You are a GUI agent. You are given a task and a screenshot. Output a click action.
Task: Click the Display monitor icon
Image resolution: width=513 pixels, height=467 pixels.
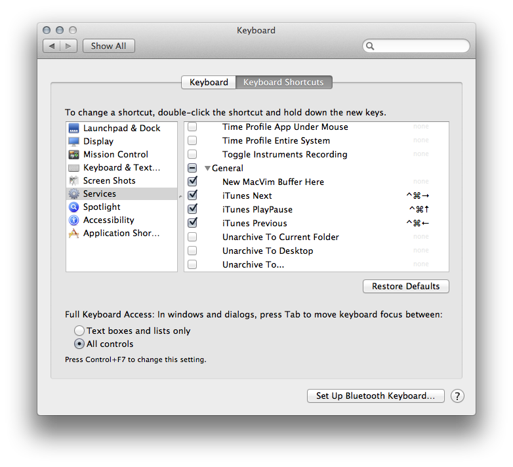[73, 141]
